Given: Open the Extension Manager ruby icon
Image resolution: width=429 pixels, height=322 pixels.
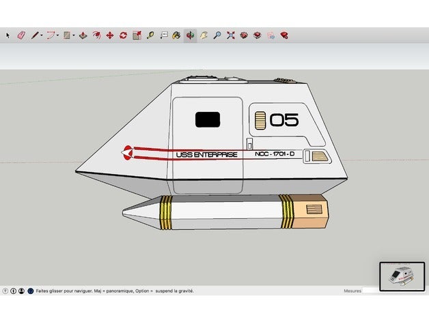Looking at the screenshot, I should [284, 35].
